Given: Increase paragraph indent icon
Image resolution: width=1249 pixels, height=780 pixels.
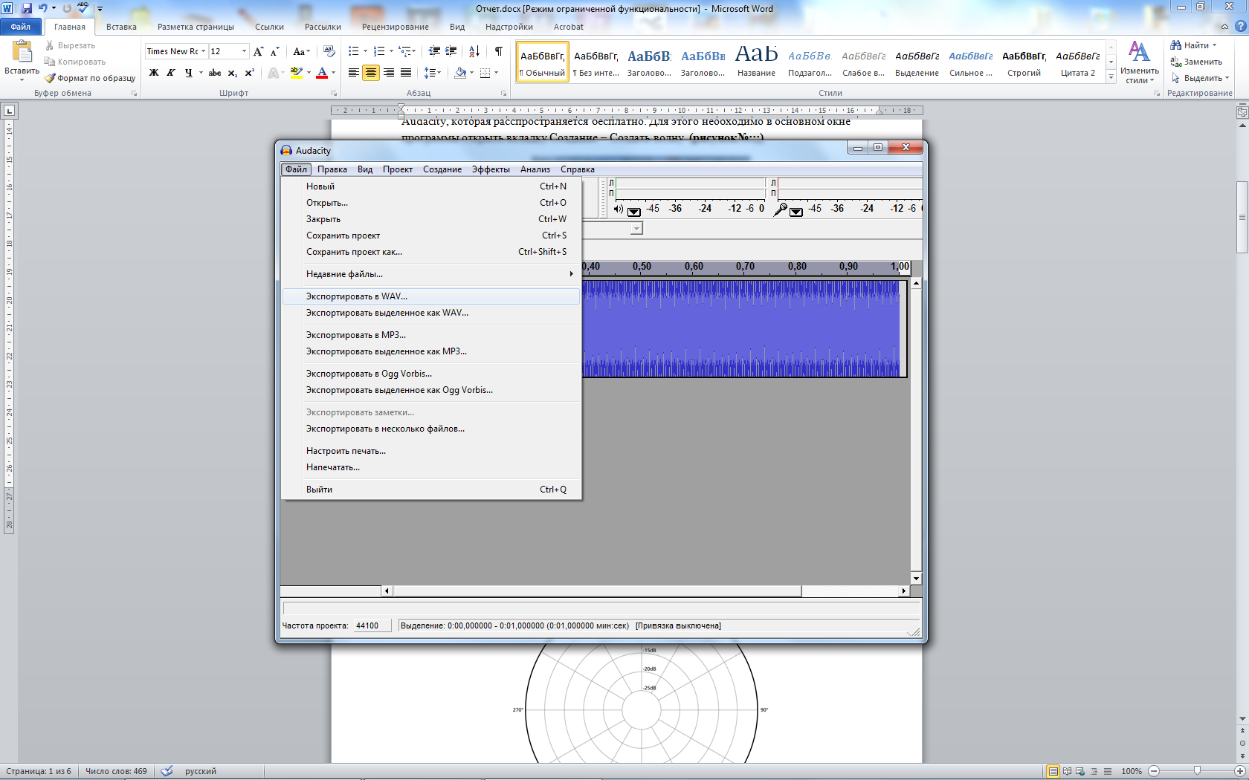Looking at the screenshot, I should click(451, 51).
